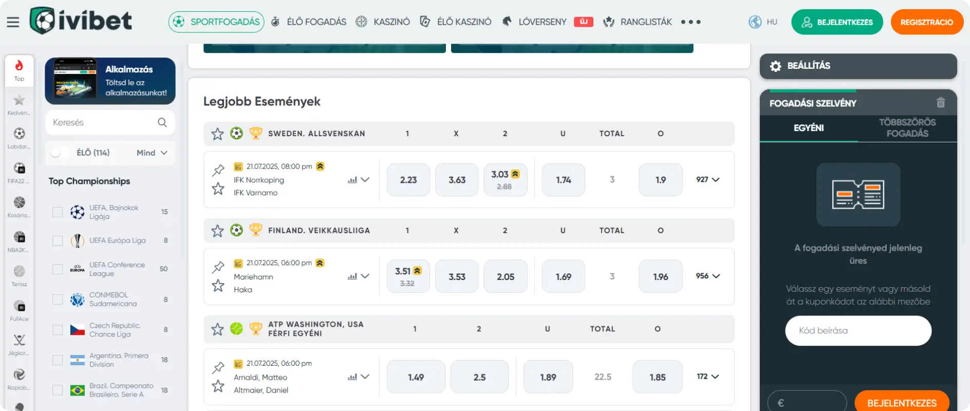The image size is (970, 411).
Task: Switch to the TÖBBSZÖRÖS FOGADÁS tab
Action: (907, 128)
